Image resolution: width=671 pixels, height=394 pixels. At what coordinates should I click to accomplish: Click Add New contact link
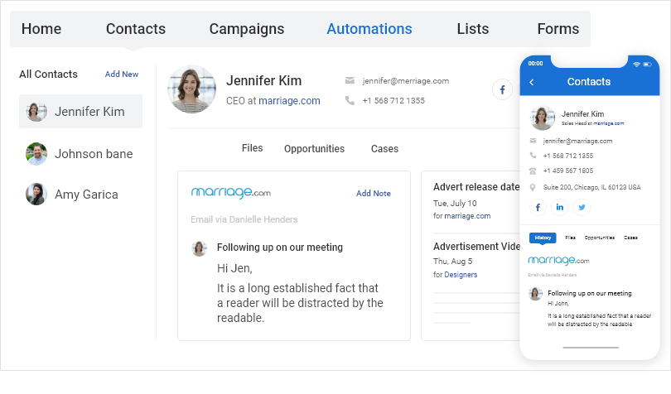click(x=122, y=74)
